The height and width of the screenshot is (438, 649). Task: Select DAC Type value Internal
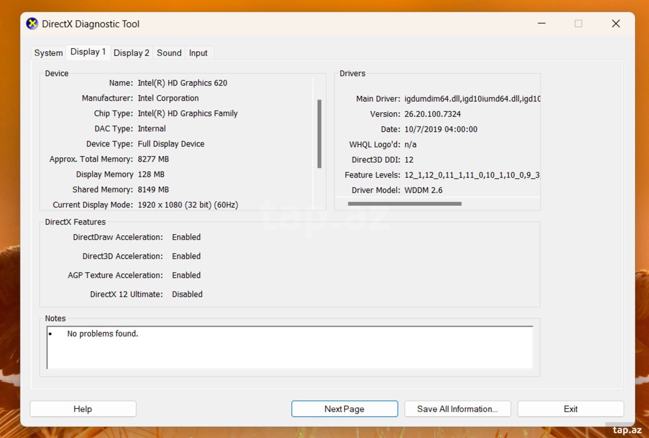tap(152, 129)
